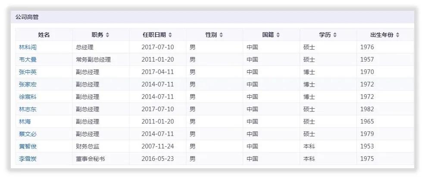The height and width of the screenshot is (179, 425).
Task: Select 董事会秘书 position cell
Action: 101,159
